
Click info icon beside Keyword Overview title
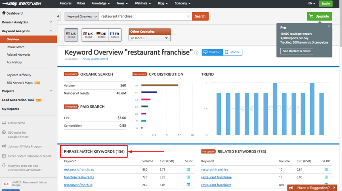tap(196, 52)
